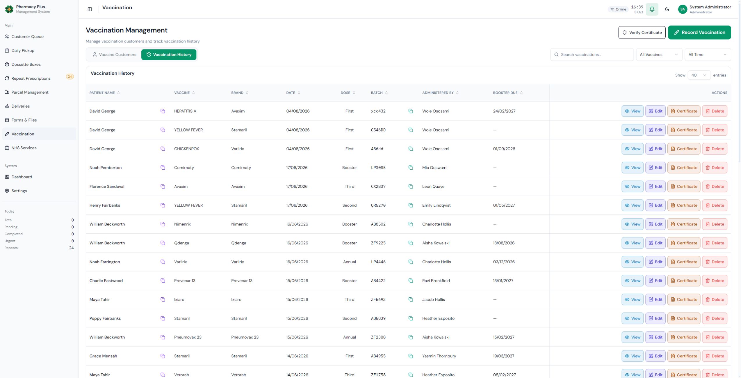Sort by Administered By column
The width and height of the screenshot is (741, 378).
point(440,93)
